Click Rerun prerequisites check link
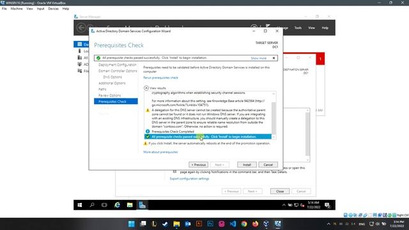The height and width of the screenshot is (230, 409). (x=160, y=78)
